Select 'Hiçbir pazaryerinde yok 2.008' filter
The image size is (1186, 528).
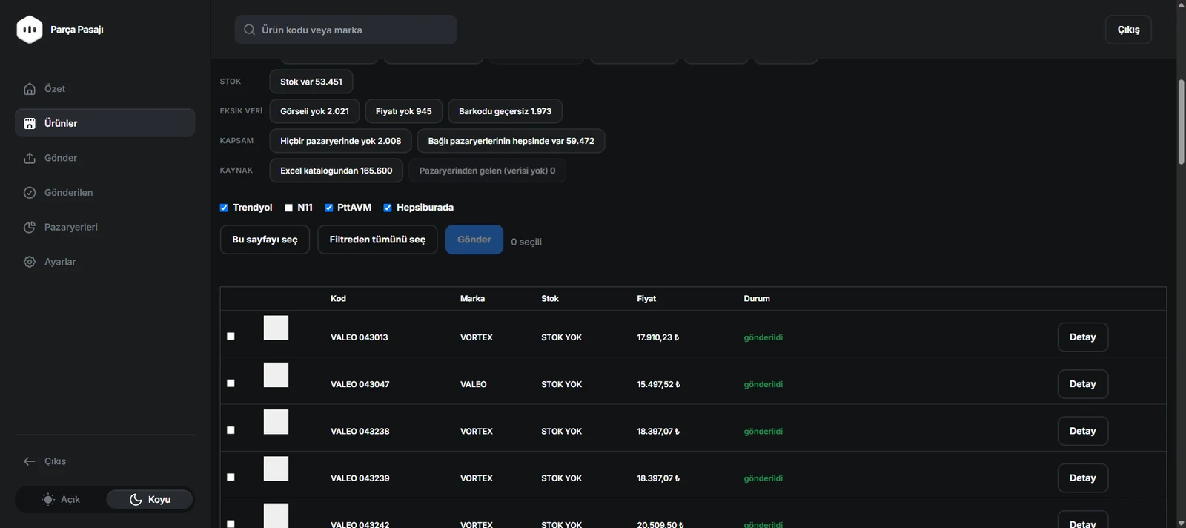(x=340, y=141)
